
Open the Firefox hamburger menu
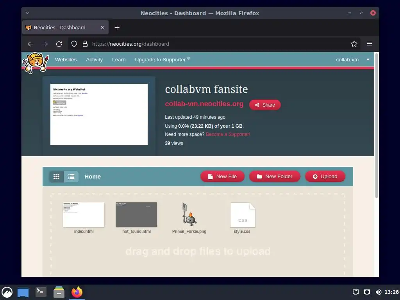coord(370,44)
